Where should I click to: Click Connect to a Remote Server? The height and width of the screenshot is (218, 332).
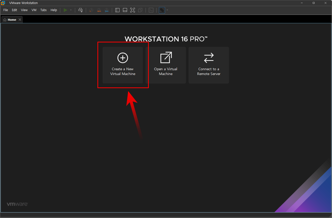pos(209,65)
